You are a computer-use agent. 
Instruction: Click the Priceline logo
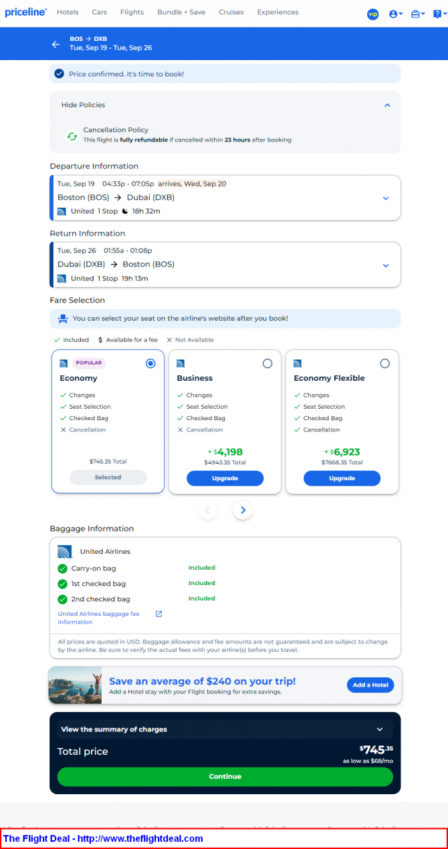pyautogui.click(x=26, y=12)
